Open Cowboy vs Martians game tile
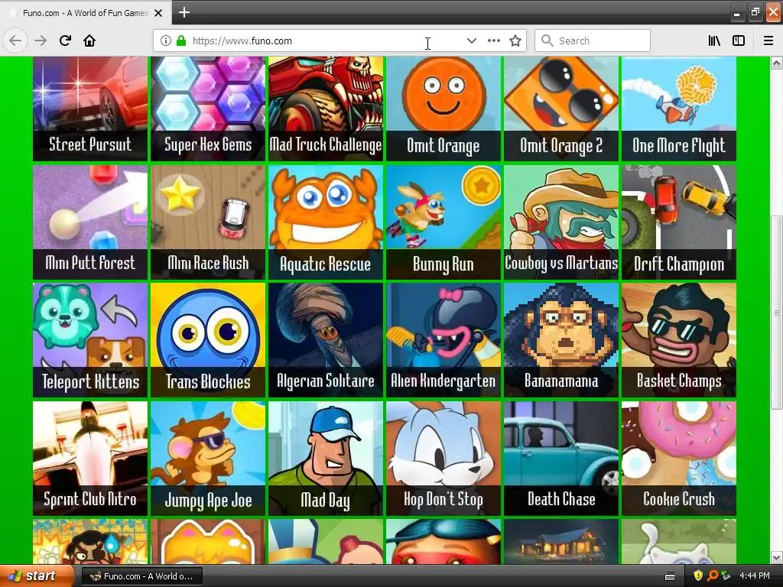783x587 pixels. [561, 222]
